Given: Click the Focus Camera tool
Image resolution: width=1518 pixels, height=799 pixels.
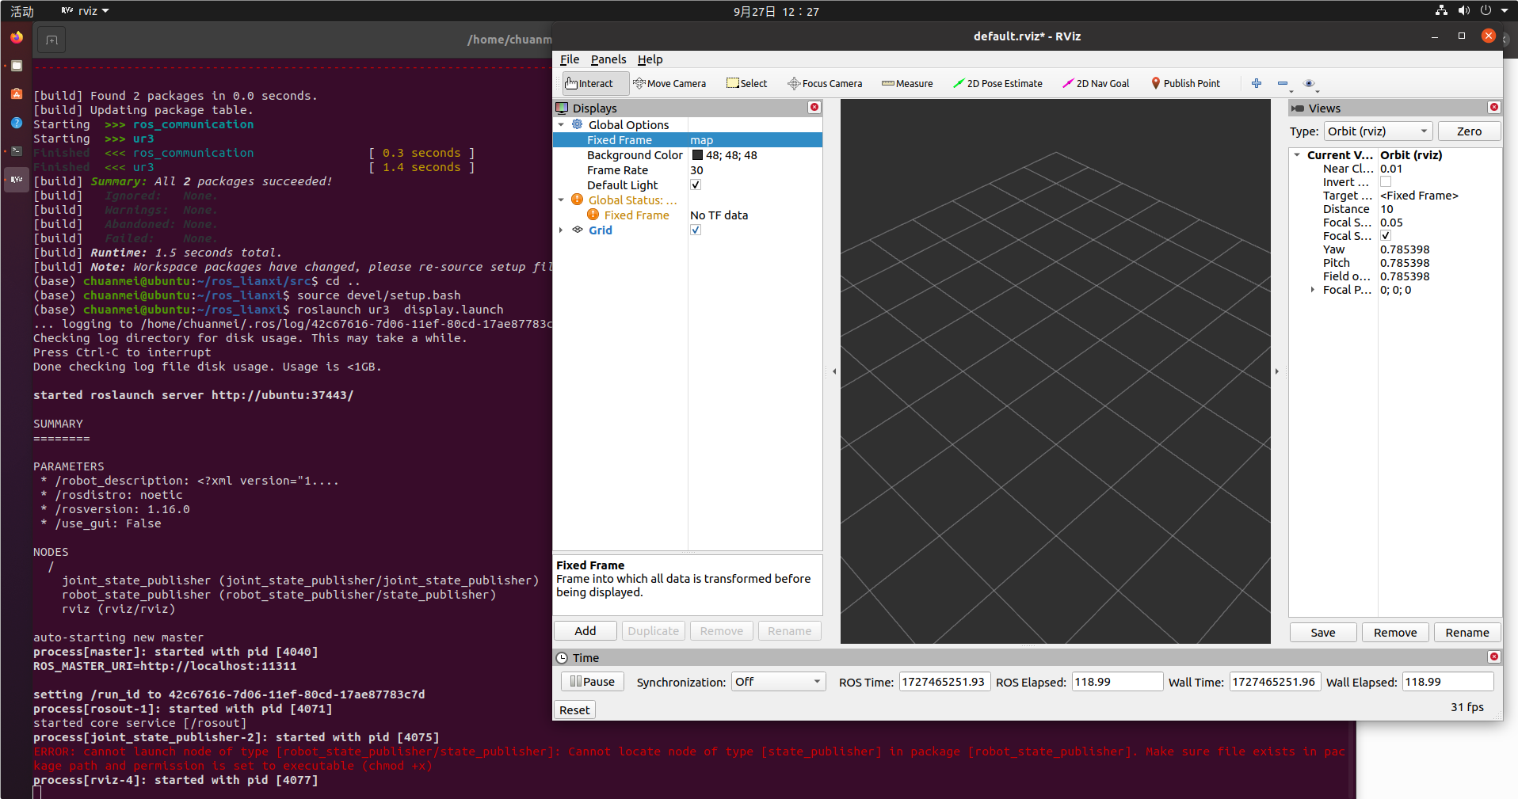Looking at the screenshot, I should point(824,83).
